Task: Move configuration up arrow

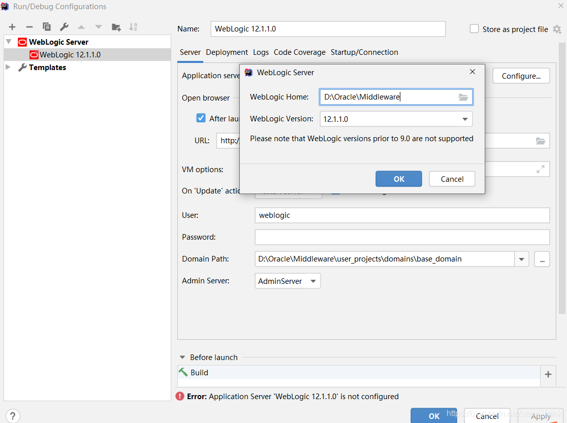Action: pos(81,27)
